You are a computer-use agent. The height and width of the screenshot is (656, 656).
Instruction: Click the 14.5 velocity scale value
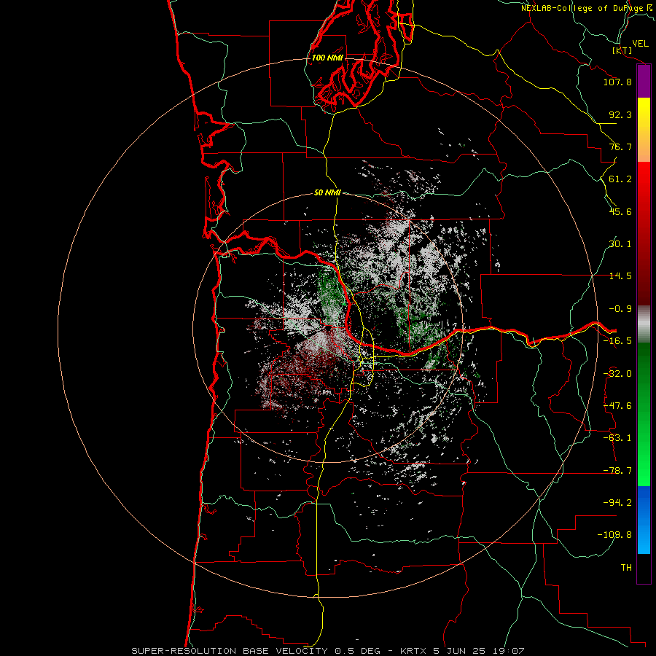[620, 276]
